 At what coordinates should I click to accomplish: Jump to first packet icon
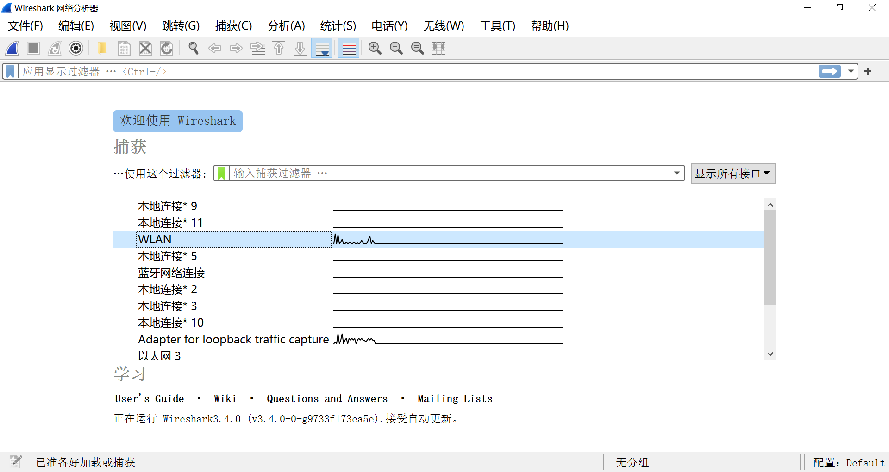coord(279,48)
